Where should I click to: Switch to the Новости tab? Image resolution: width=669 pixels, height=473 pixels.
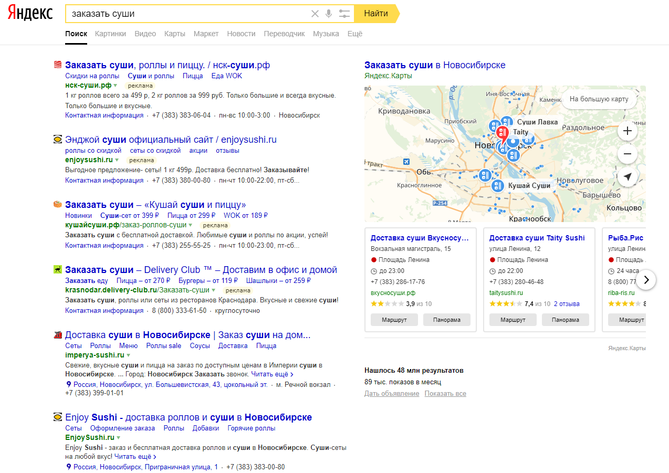[242, 34]
